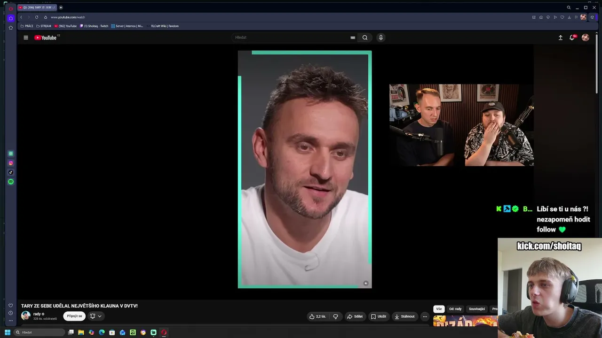Open the 'Server | Aternos' bookmark
The height and width of the screenshot is (338, 602).
(127, 26)
